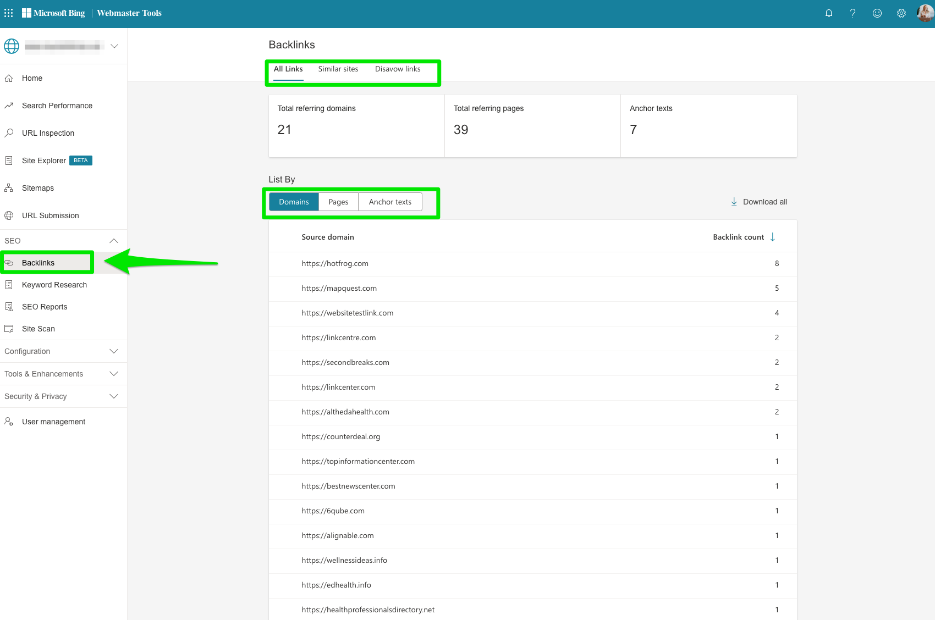Download all backlinks data
Viewport: 935px width, 620px height.
pyautogui.click(x=759, y=202)
